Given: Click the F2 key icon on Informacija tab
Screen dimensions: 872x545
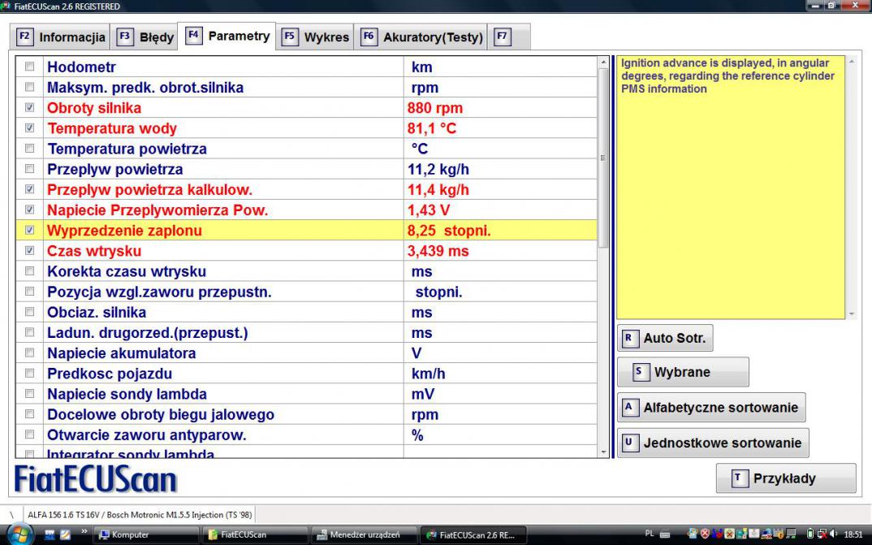Looking at the screenshot, I should click(24, 37).
